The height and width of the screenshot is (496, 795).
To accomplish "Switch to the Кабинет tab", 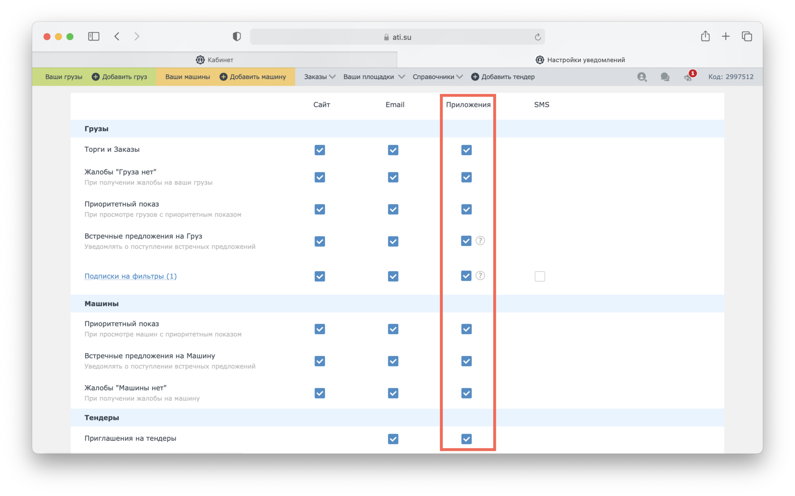I will click(214, 60).
